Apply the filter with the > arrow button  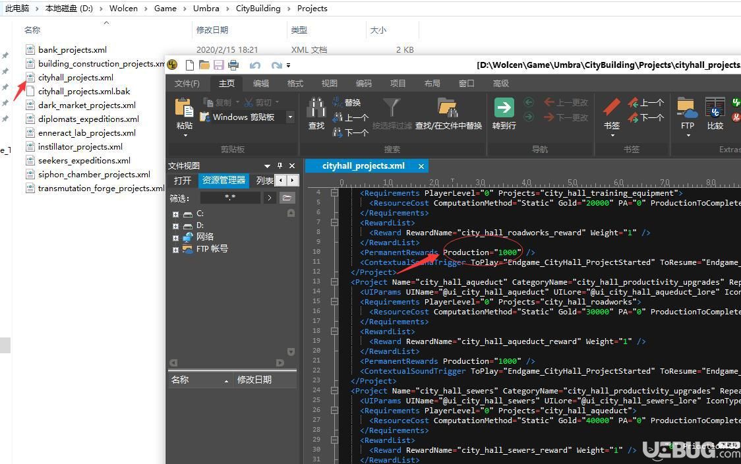pos(270,198)
